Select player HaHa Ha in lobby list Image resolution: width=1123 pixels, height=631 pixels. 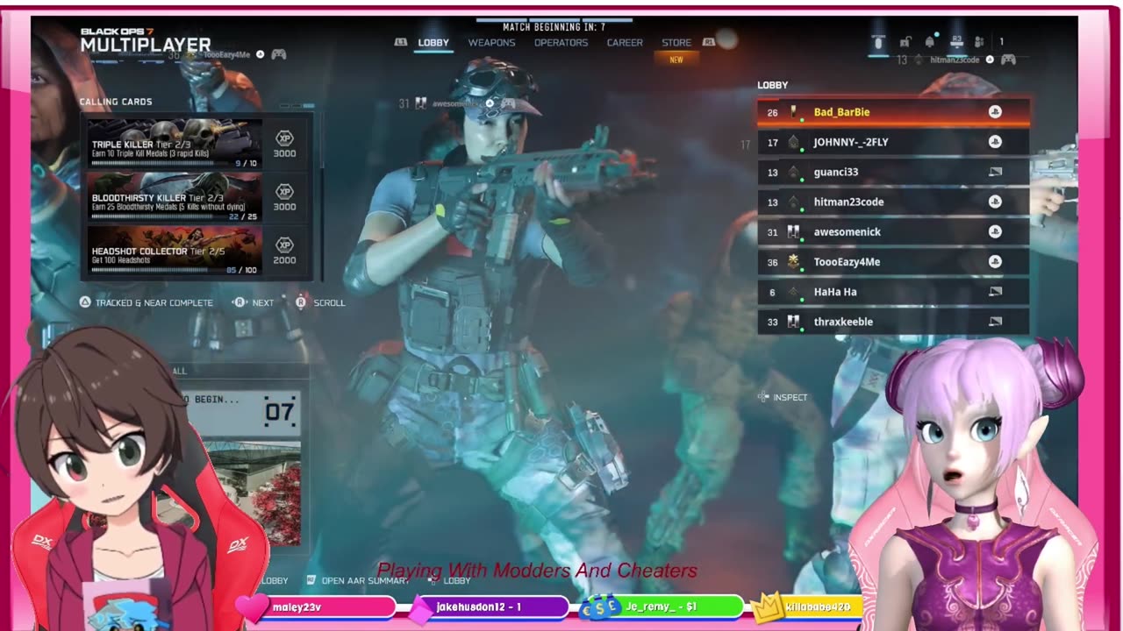893,292
